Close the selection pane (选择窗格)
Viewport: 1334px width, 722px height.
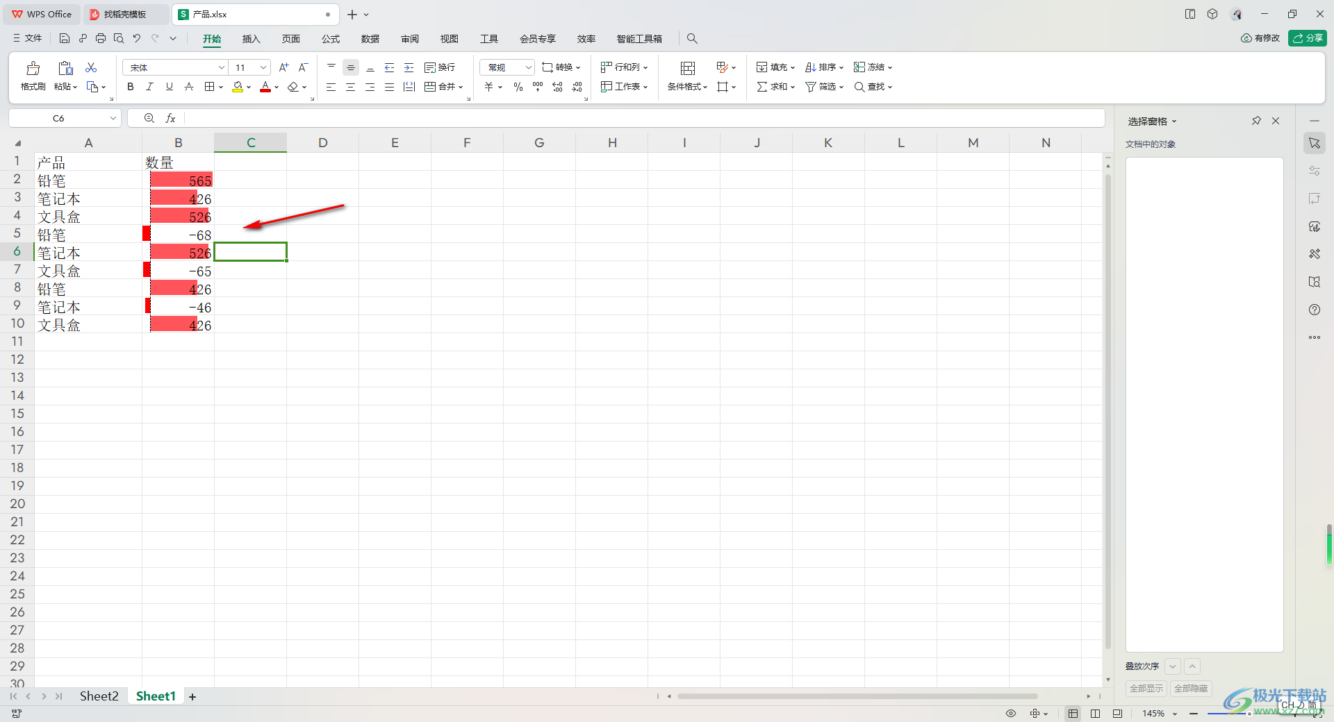click(1276, 121)
